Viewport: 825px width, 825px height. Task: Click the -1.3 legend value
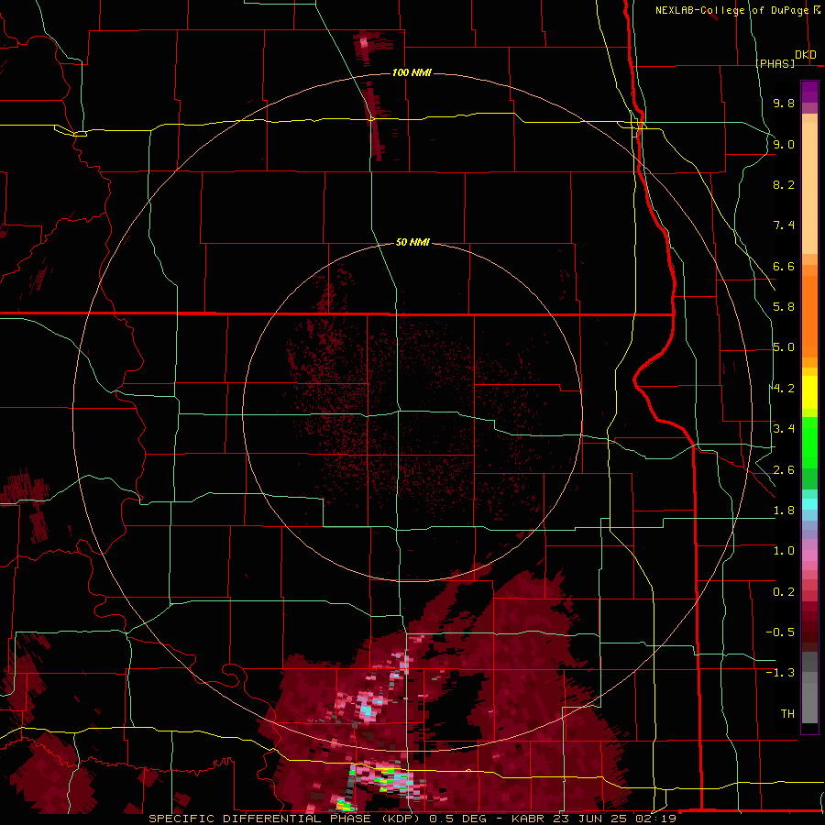click(780, 673)
